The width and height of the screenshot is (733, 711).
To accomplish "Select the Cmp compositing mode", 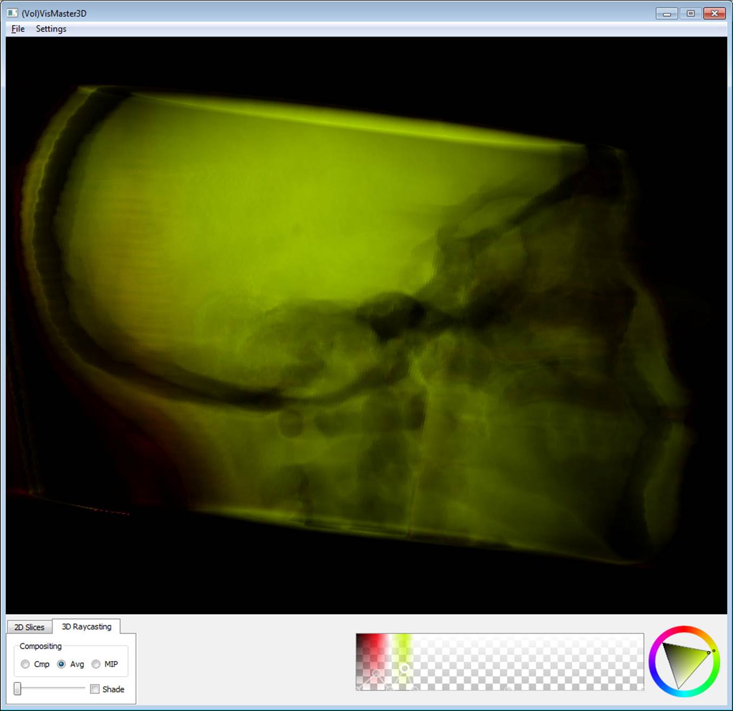I will [x=25, y=664].
